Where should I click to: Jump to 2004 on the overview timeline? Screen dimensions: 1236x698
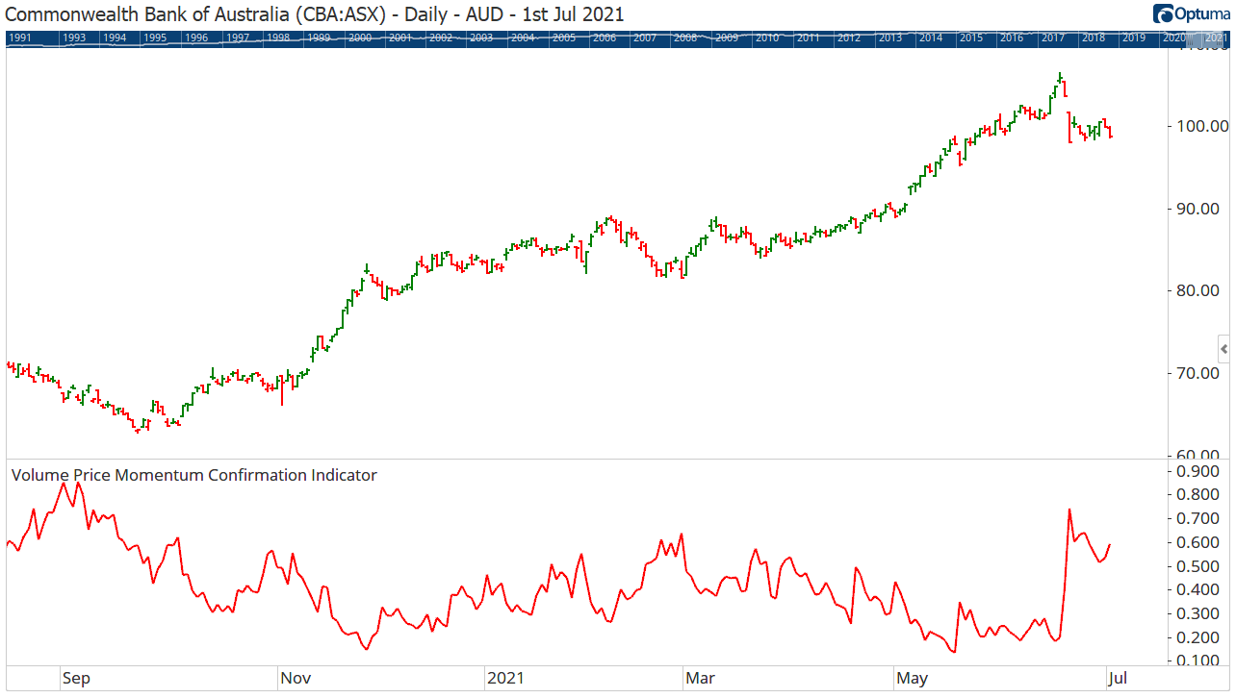[x=523, y=37]
